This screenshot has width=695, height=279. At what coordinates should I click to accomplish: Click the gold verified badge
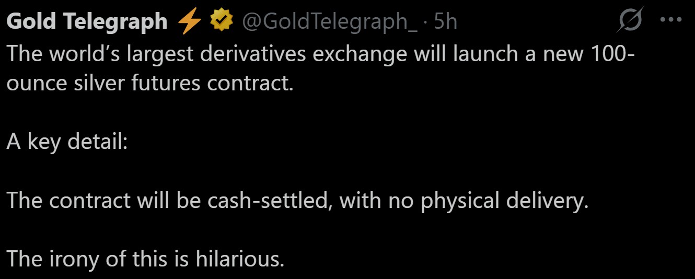[x=221, y=21]
